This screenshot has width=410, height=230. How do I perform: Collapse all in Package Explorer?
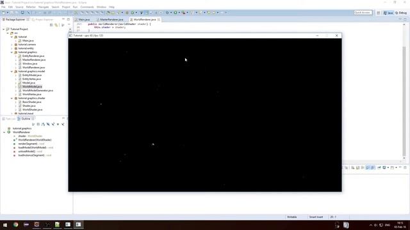coord(51,25)
